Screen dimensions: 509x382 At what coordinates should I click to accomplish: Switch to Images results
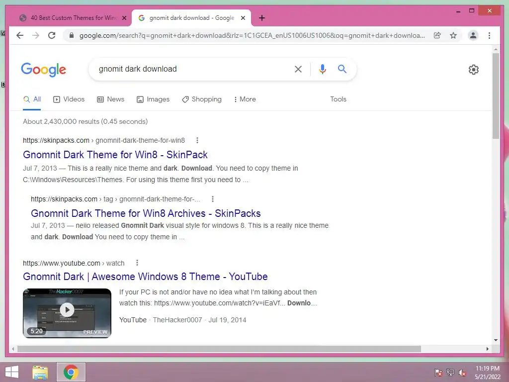point(153,99)
